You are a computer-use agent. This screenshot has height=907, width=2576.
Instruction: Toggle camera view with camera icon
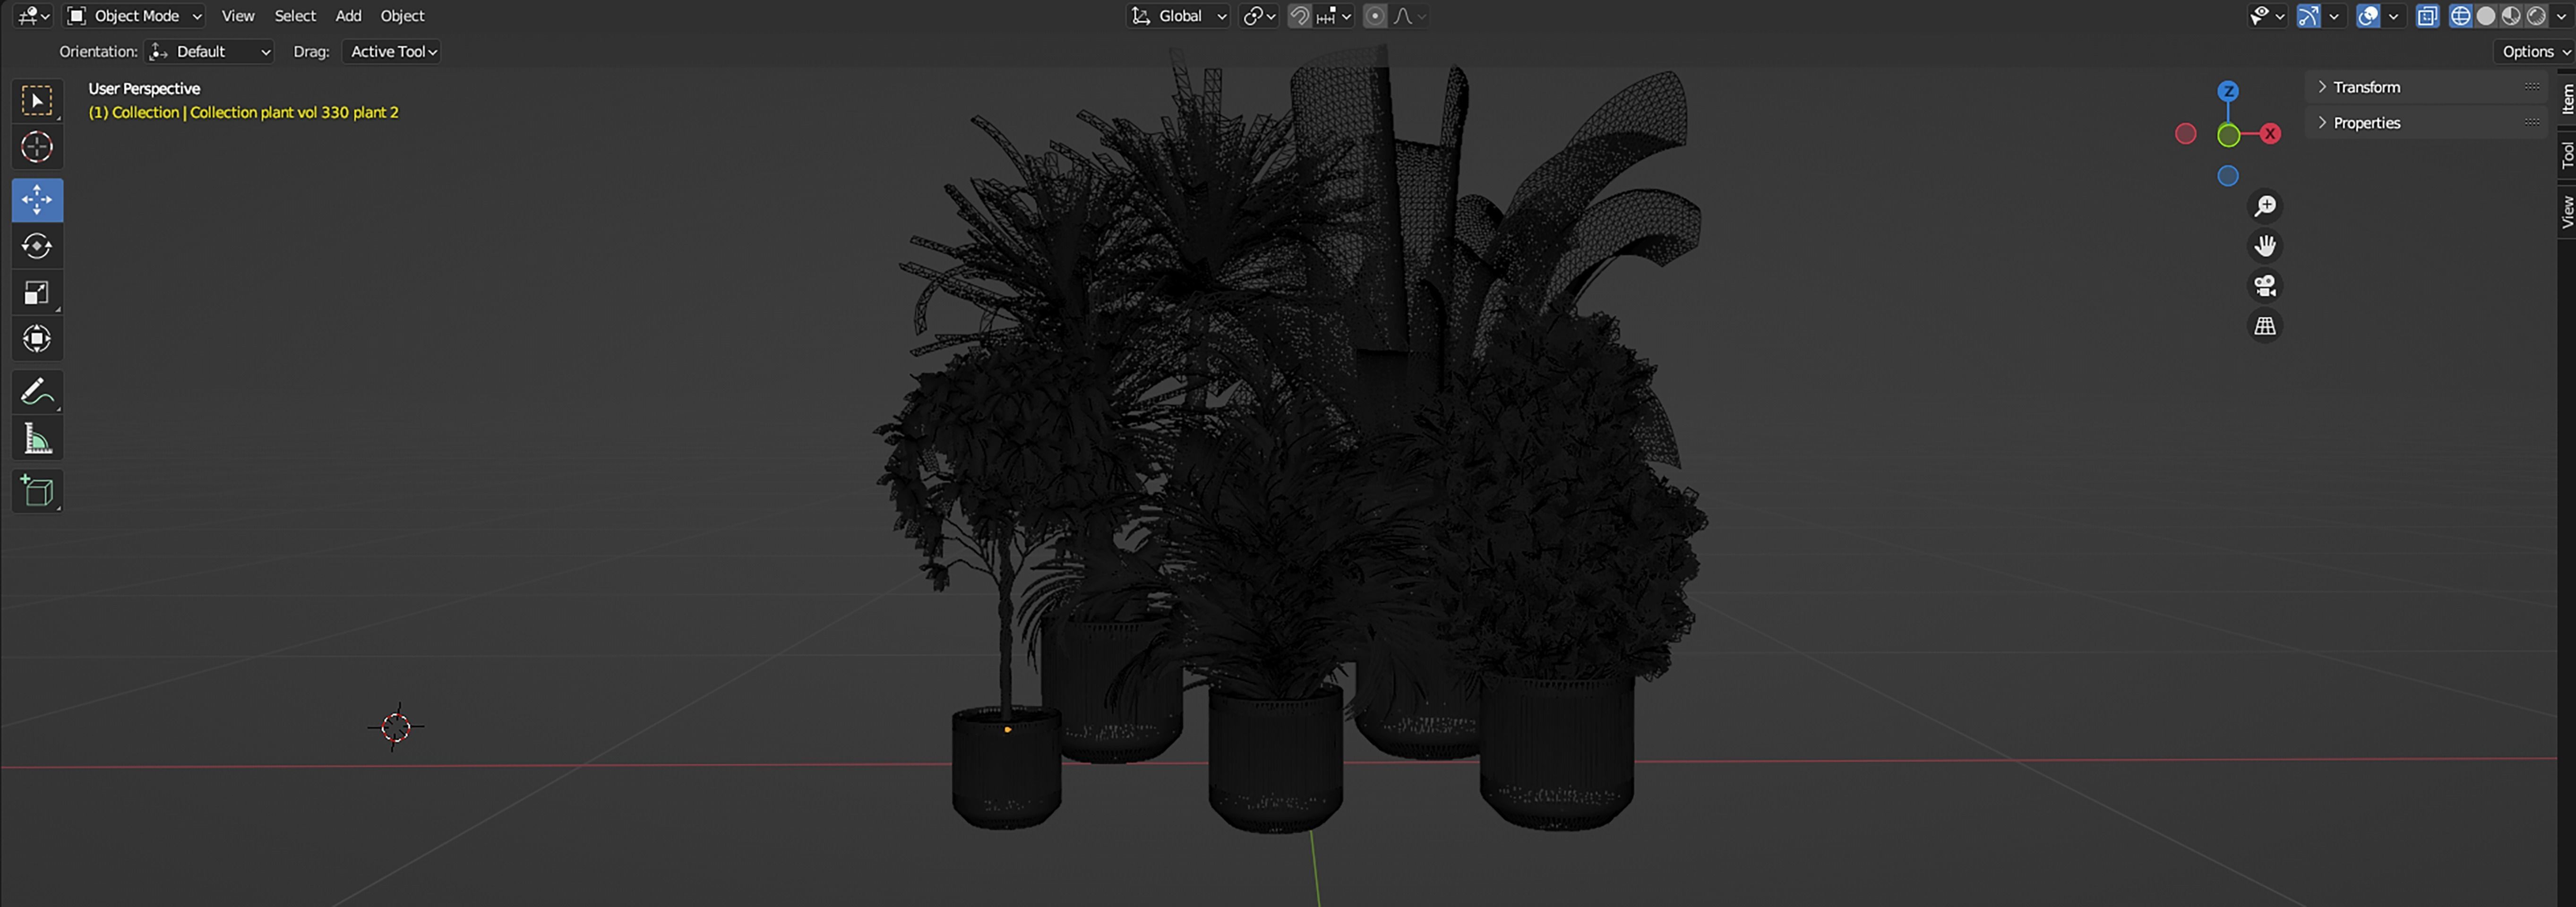(x=2265, y=286)
